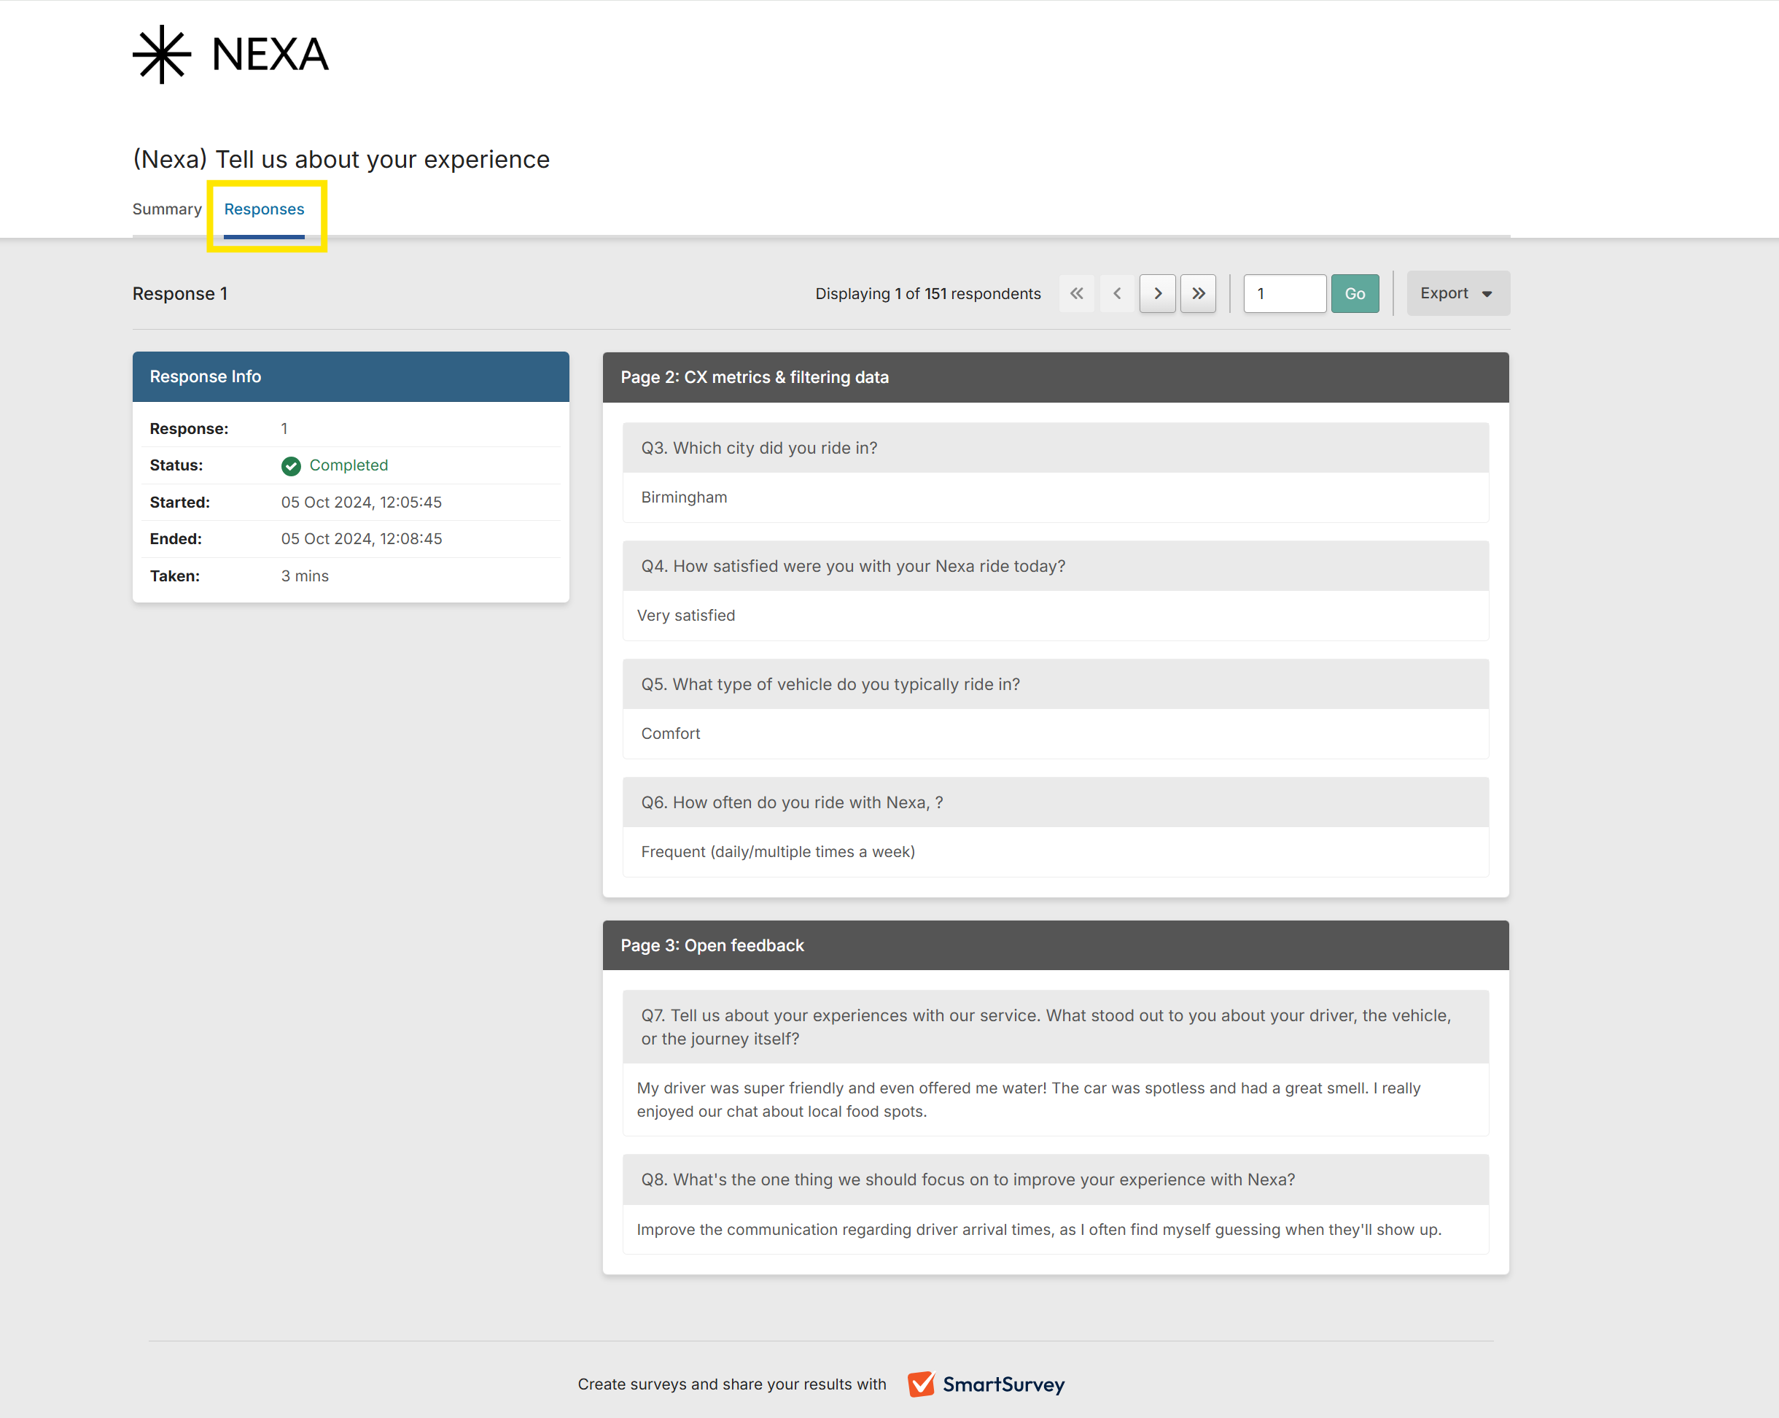Focus the respondent number input field
This screenshot has width=1779, height=1418.
pyautogui.click(x=1285, y=294)
